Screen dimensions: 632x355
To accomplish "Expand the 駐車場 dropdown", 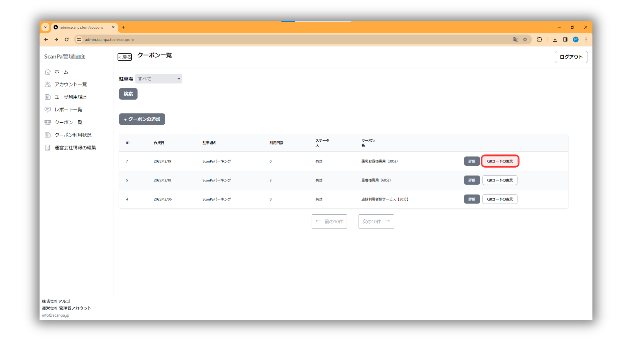I will pyautogui.click(x=158, y=79).
